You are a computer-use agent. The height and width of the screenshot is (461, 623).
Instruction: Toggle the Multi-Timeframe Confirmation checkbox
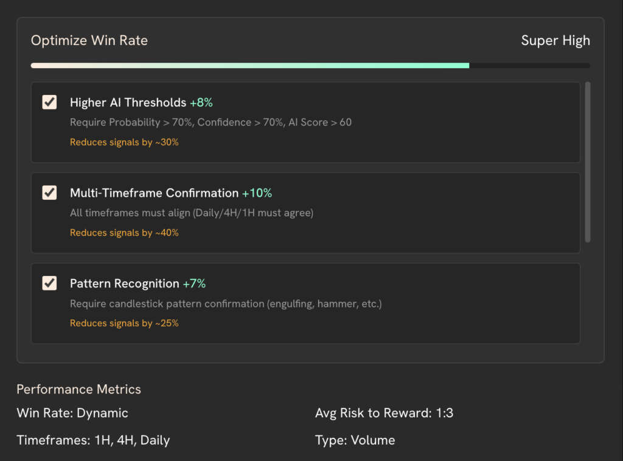[49, 192]
